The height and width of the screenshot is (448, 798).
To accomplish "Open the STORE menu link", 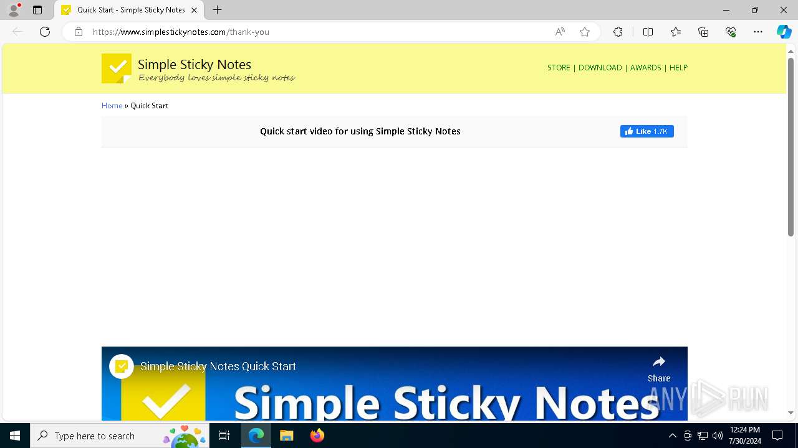I will coord(559,68).
